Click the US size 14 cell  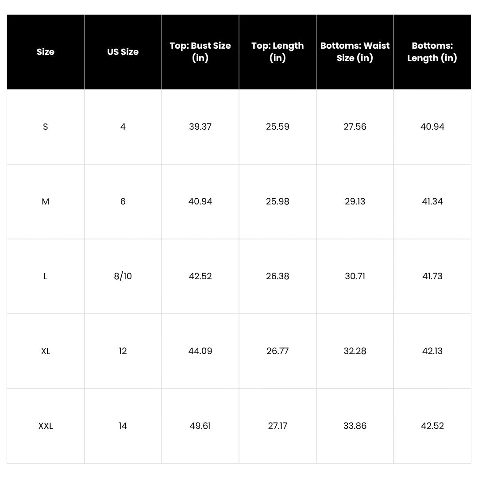coord(123,426)
